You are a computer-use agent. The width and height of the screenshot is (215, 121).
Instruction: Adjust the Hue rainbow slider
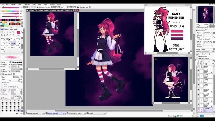coord(11,11)
